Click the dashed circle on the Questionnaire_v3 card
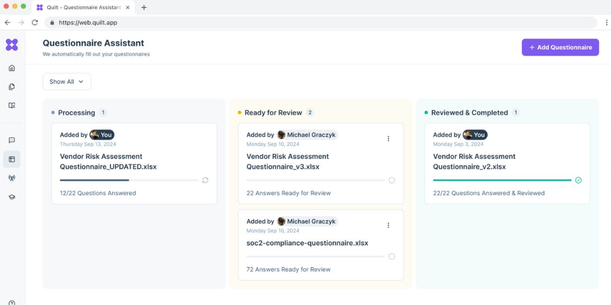 point(392,180)
